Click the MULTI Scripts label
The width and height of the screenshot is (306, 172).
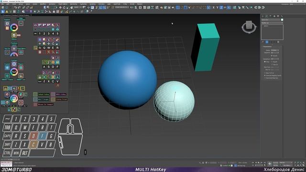coord(43,99)
